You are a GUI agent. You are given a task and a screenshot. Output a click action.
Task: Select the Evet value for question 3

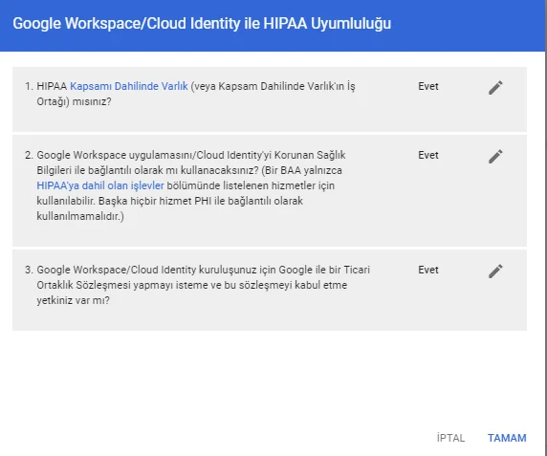pos(428,270)
